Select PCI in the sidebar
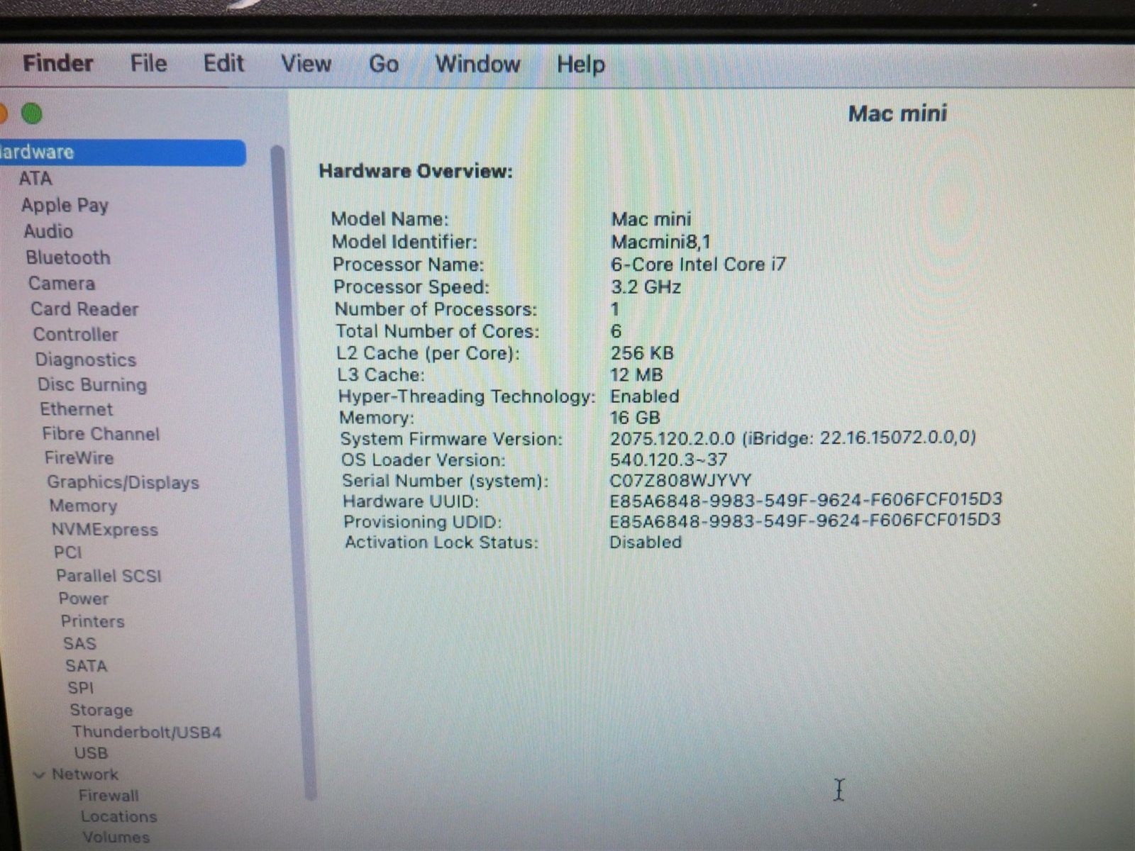 [x=68, y=552]
